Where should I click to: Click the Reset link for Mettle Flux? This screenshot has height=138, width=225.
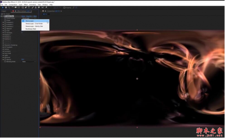23,16
